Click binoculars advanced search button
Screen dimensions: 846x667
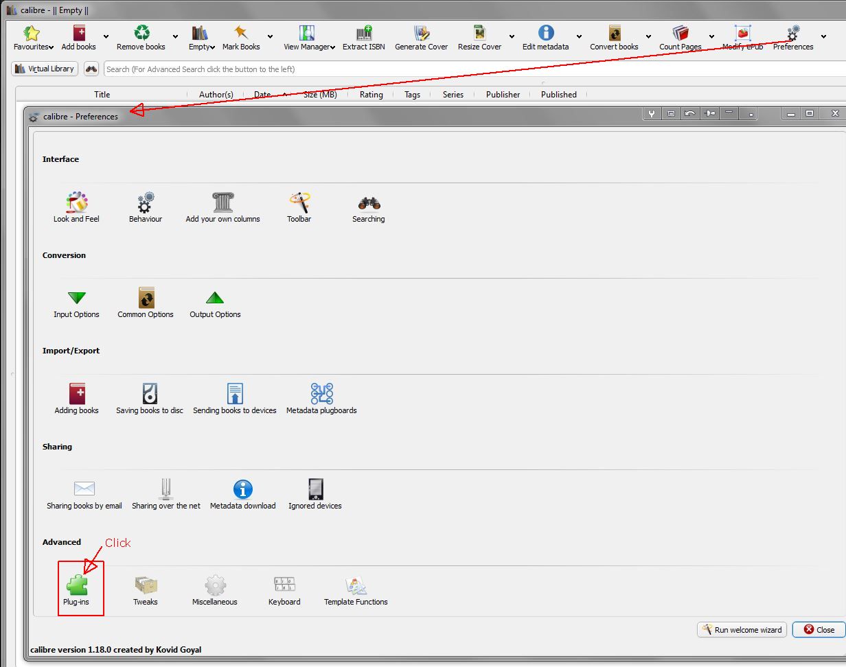pos(91,69)
